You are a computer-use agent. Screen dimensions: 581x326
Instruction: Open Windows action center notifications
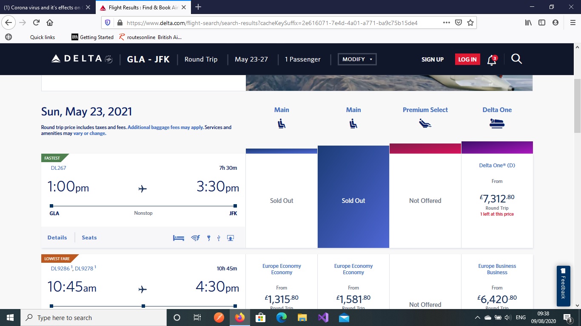[x=567, y=318]
